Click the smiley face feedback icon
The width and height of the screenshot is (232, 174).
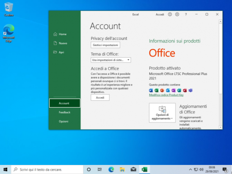(170, 14)
